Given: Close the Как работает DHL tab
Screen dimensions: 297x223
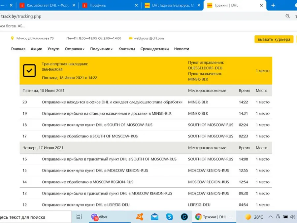Looking at the screenshot, I should coord(74,6).
